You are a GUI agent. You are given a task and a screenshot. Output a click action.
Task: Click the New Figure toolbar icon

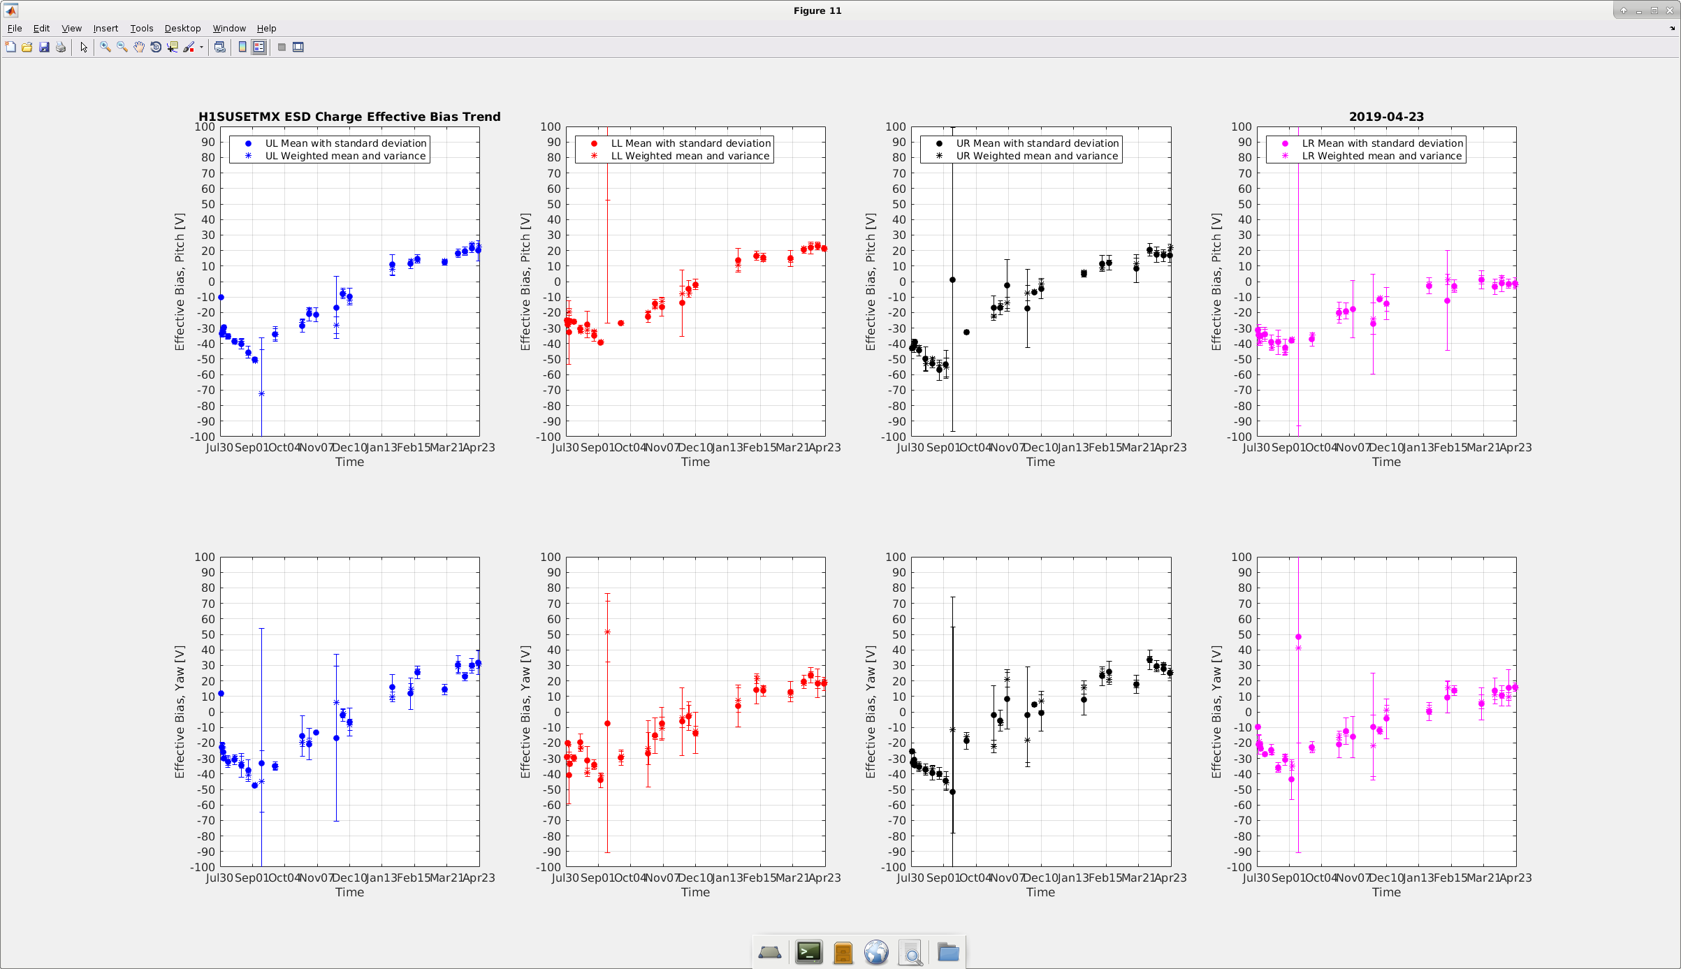tap(10, 48)
